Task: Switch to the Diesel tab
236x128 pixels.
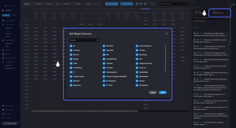Action: click(49, 4)
